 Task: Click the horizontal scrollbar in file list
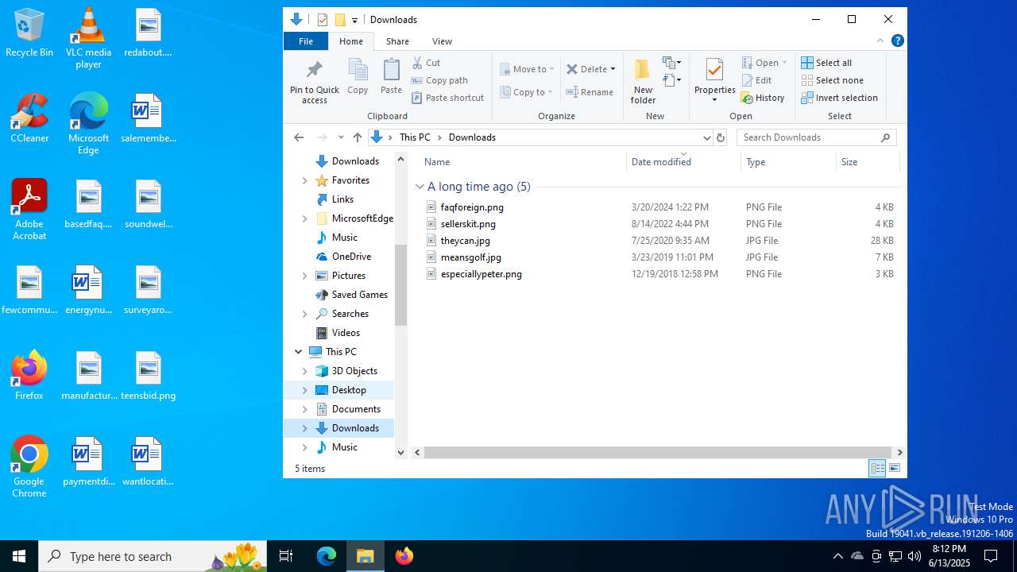pyautogui.click(x=657, y=452)
